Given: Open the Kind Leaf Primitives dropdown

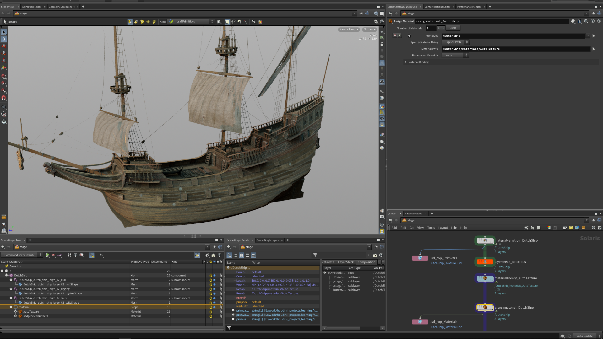Looking at the screenshot, I should coord(191,22).
